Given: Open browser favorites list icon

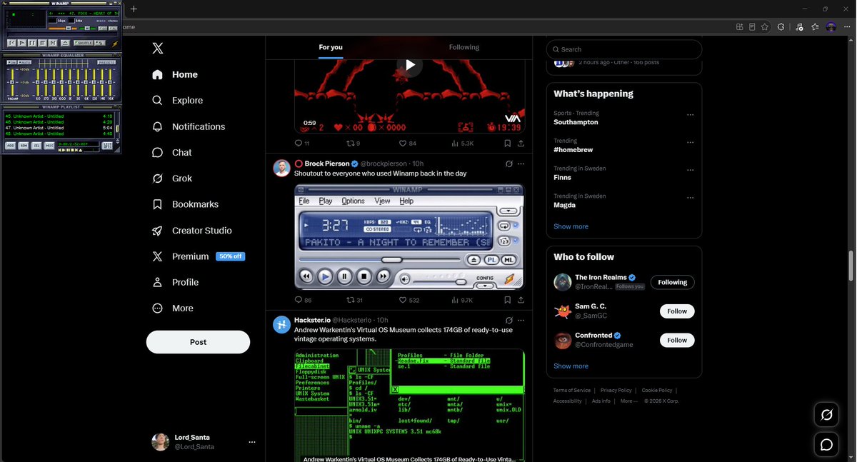Looking at the screenshot, I should point(816,27).
